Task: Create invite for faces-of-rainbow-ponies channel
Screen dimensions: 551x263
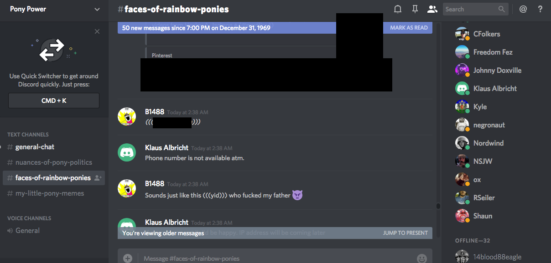Action: click(x=98, y=178)
